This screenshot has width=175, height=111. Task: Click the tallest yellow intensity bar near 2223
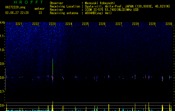point(53,106)
